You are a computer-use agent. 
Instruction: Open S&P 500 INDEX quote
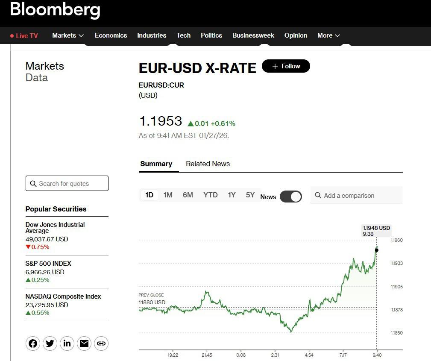point(48,264)
